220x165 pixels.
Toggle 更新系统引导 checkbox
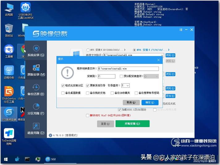(x=87, y=86)
